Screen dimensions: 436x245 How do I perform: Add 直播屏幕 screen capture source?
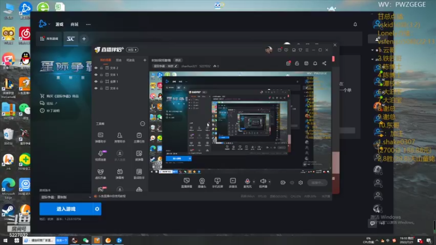pos(186,183)
